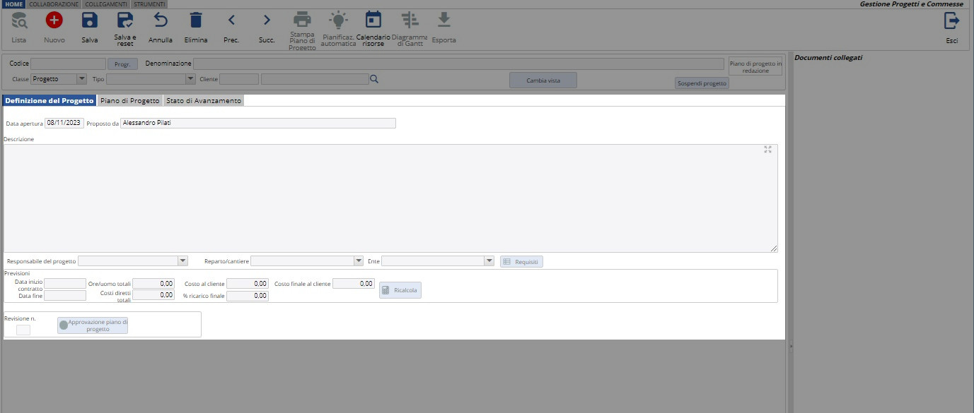Save project using Salva icon
Image resolution: width=974 pixels, height=413 pixels.
[x=90, y=21]
